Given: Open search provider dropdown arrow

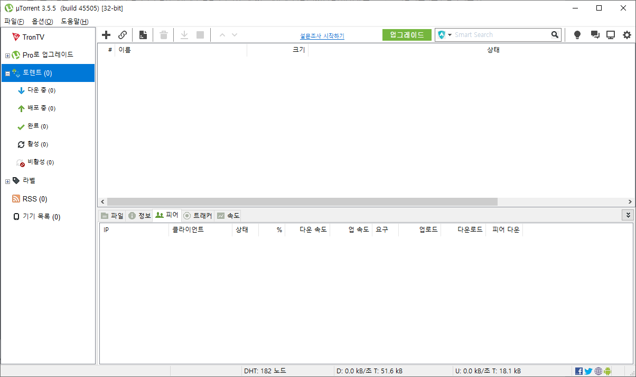Looking at the screenshot, I should (x=450, y=35).
